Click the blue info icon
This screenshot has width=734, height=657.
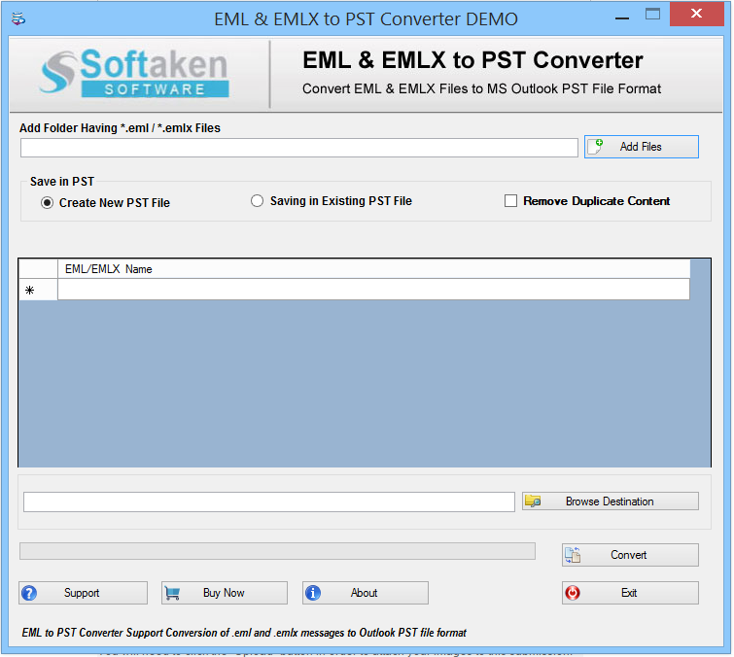click(x=313, y=593)
